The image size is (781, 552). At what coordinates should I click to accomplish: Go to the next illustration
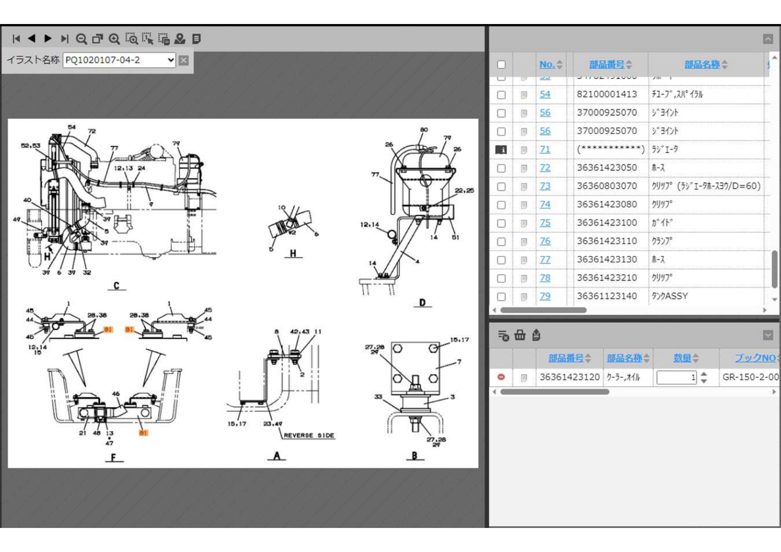(48, 39)
